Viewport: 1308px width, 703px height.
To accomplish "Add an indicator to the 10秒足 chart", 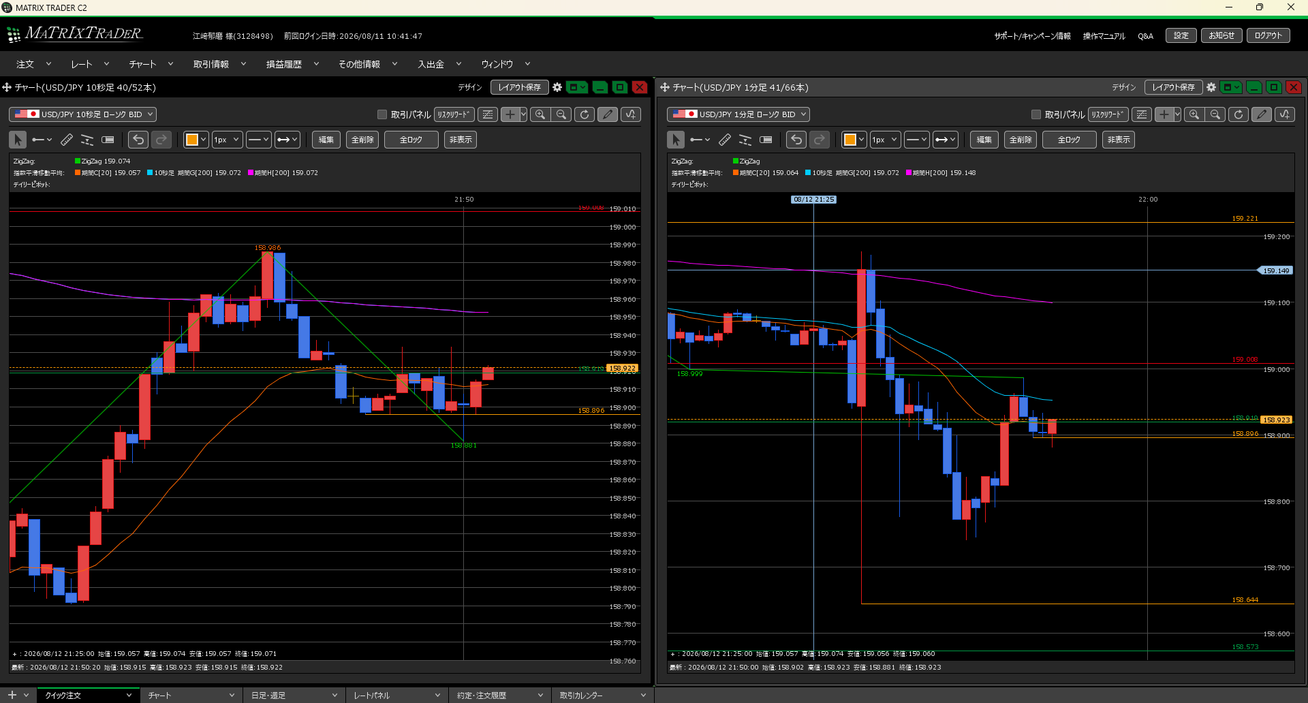I will (x=631, y=114).
